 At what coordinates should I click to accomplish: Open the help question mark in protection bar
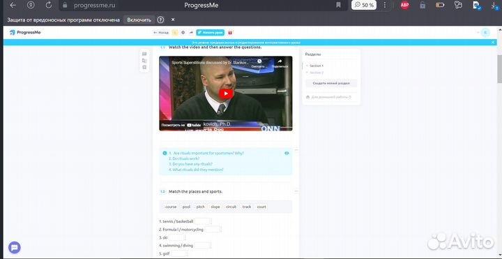tap(160, 20)
